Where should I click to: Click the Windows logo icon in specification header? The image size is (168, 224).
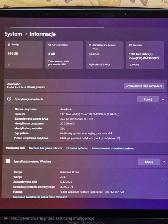(x=8, y=161)
